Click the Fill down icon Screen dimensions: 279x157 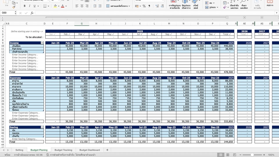coord(225,3)
